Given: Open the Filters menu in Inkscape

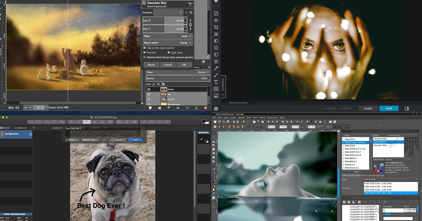Looking at the screenshot, I should point(262,118).
